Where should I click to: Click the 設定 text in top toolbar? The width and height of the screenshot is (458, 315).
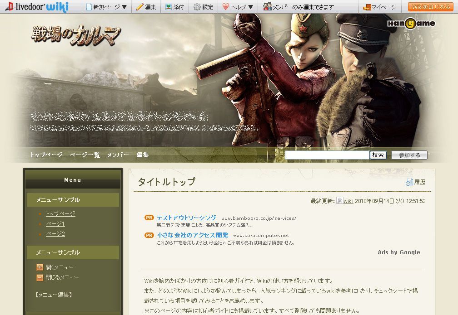[208, 7]
